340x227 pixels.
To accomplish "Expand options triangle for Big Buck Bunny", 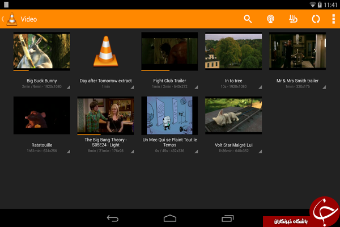I will click(69, 87).
